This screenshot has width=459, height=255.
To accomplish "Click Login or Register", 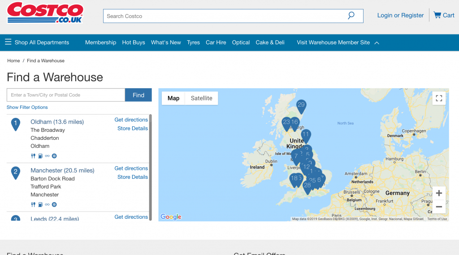I will coord(400,15).
